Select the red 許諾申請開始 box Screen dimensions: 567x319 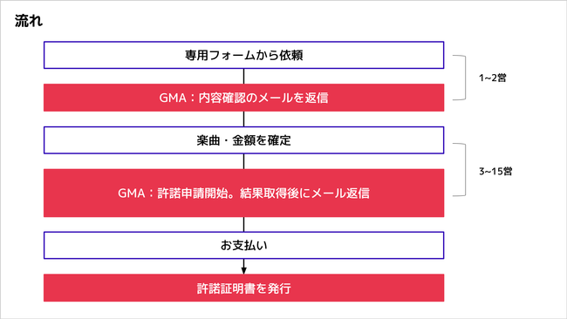point(243,193)
